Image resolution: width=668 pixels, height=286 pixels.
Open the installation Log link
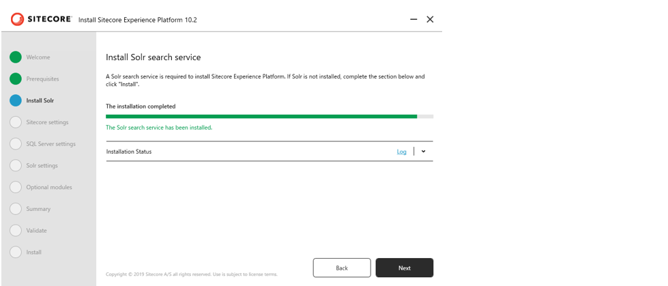401,152
